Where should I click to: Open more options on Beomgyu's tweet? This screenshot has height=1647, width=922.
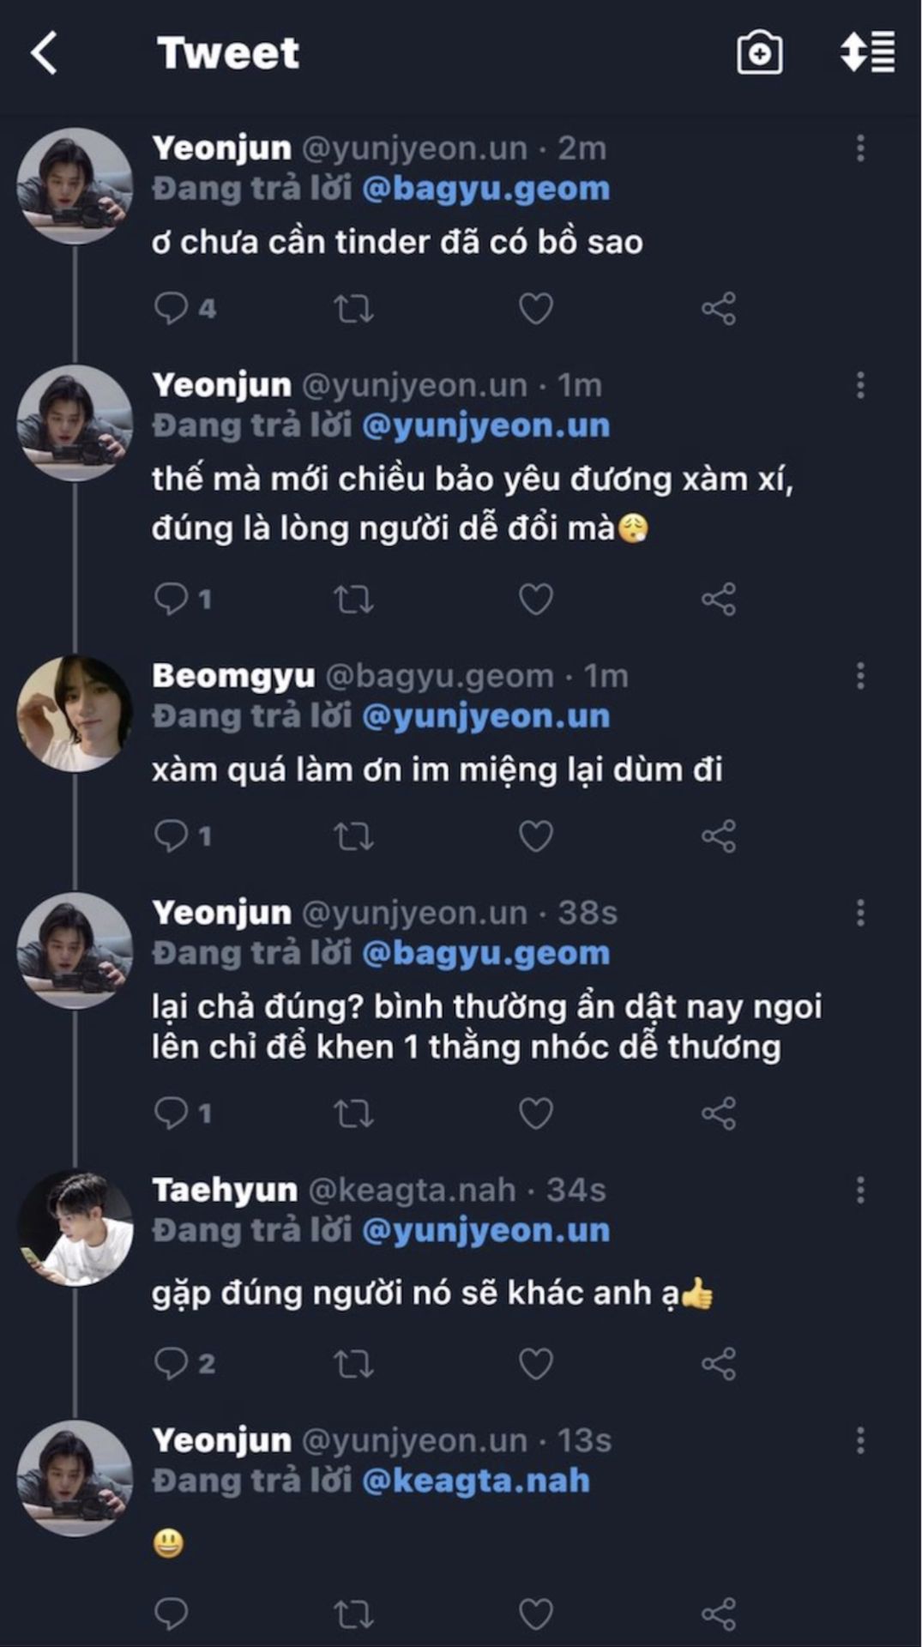click(x=860, y=676)
